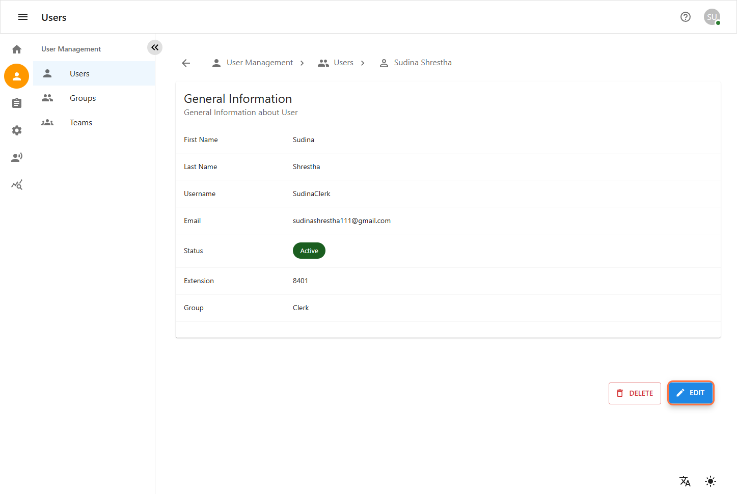Click the Users breadcrumb link
This screenshot has height=494, width=737.
(343, 63)
